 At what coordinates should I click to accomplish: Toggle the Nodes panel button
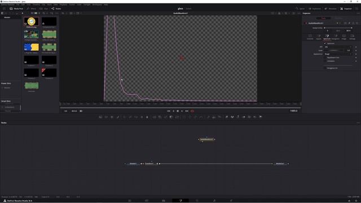56,9
